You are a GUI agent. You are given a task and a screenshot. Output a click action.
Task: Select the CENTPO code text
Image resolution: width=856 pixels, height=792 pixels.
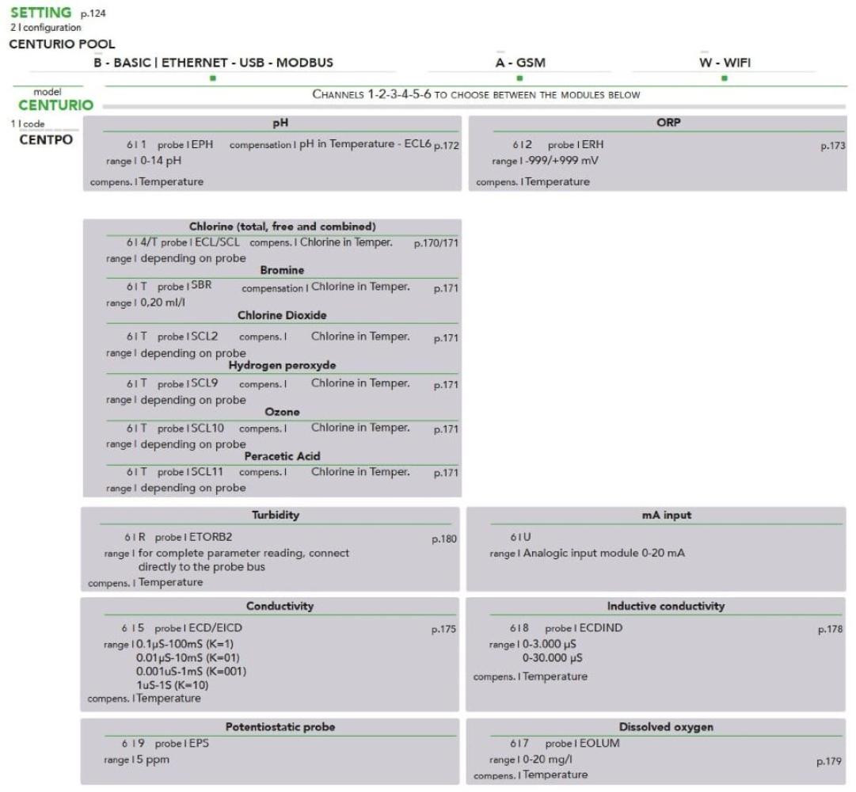pos(46,139)
